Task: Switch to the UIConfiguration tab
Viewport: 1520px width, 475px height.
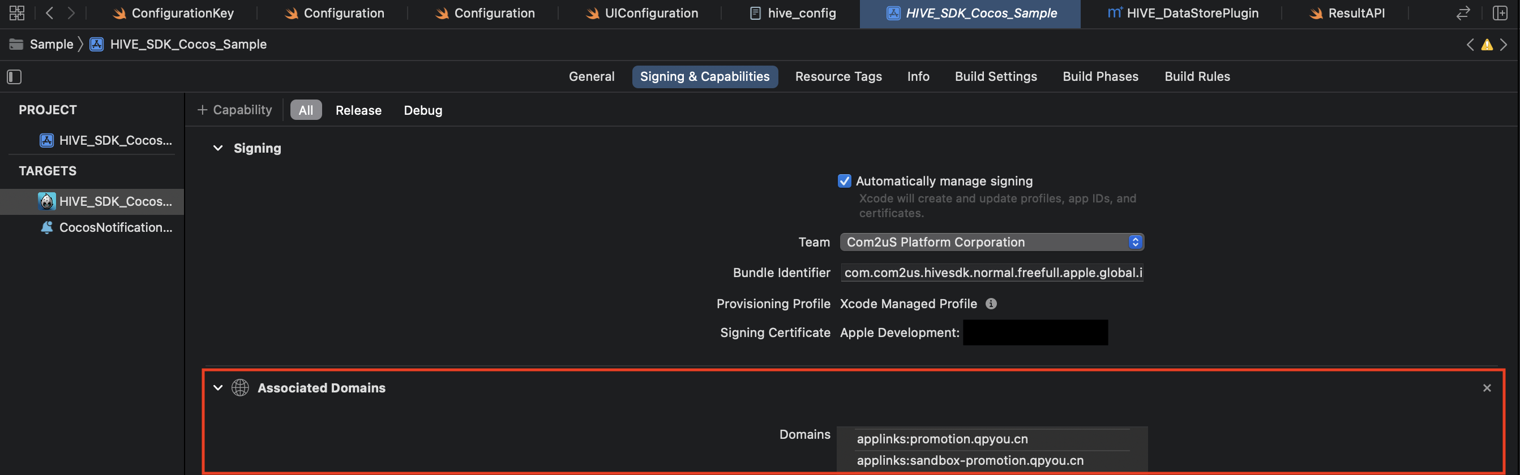Action: coord(642,13)
